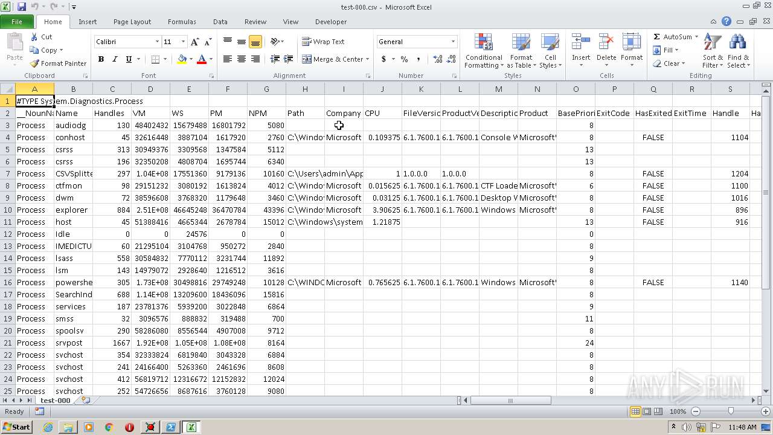Open the Clear dropdown in Editing
Viewport: 773px width, 435px height.
coord(669,63)
